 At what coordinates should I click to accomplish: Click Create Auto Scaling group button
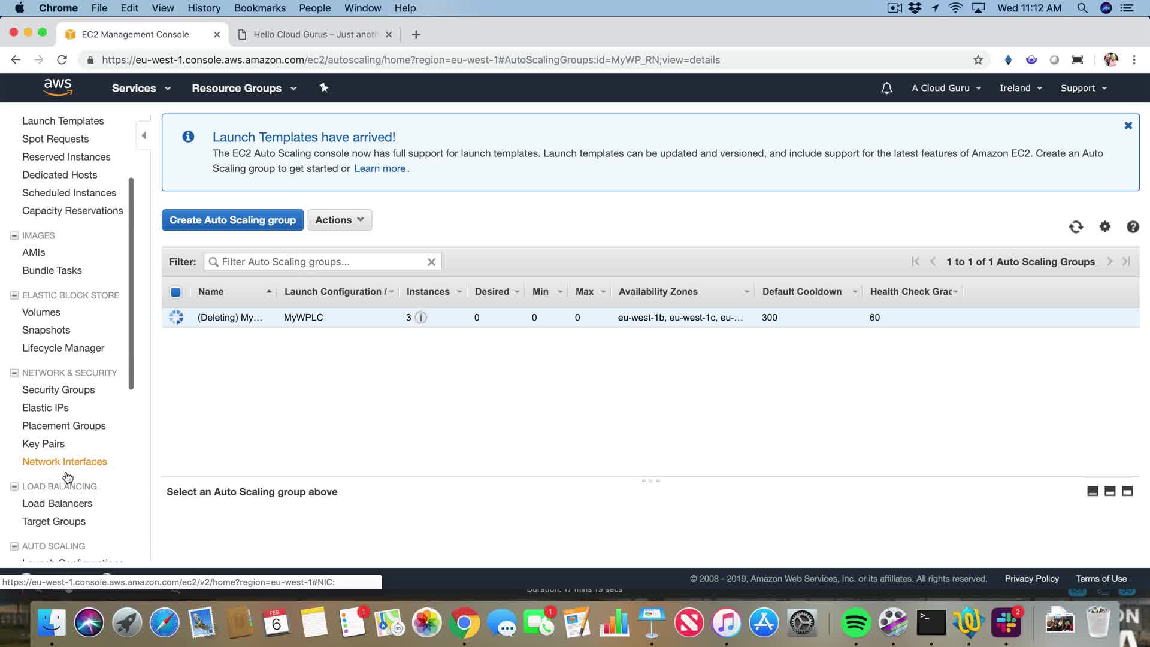tap(232, 220)
